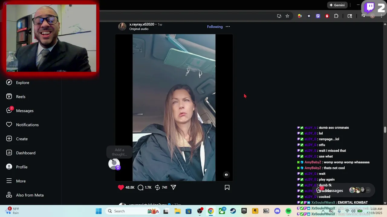Click the tab search side-panel icon
Screen dimensions: 387x217
350,16
